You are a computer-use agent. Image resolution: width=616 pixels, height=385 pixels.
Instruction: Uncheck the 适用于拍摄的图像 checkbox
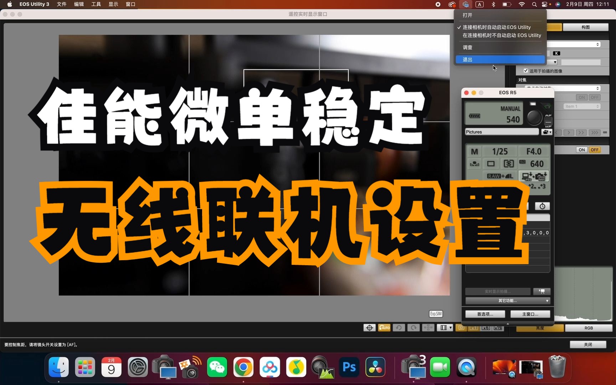coord(526,71)
